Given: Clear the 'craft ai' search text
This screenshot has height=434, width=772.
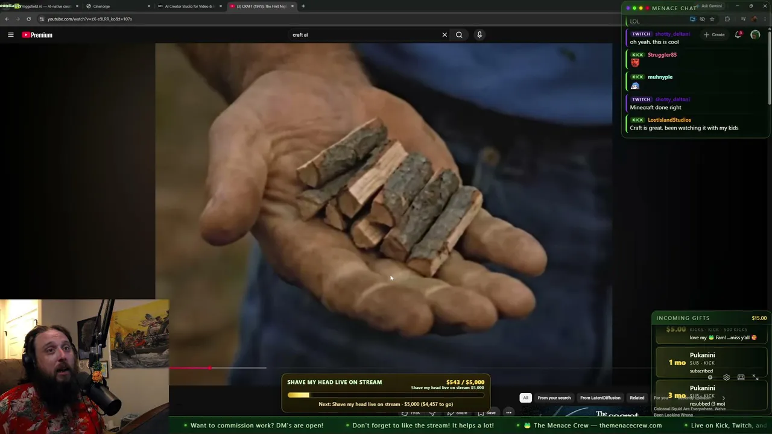Looking at the screenshot, I should 445,35.
